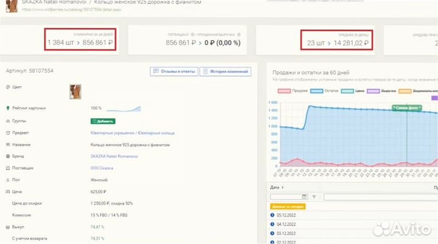Image resolution: width=438 pixels, height=244 pixels.
Task: Click the clock icon next to 05.12.2022
Action: point(272,215)
